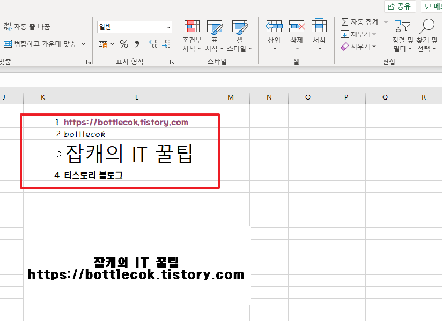This screenshot has height=321, width=442.
Task: Open the Merge and Center dropdown arrow
Action: click(83, 44)
